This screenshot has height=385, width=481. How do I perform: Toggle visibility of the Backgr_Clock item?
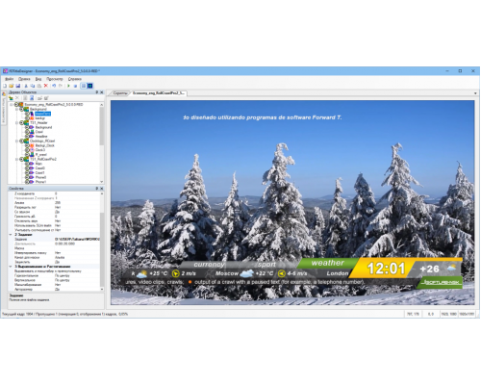(27, 145)
